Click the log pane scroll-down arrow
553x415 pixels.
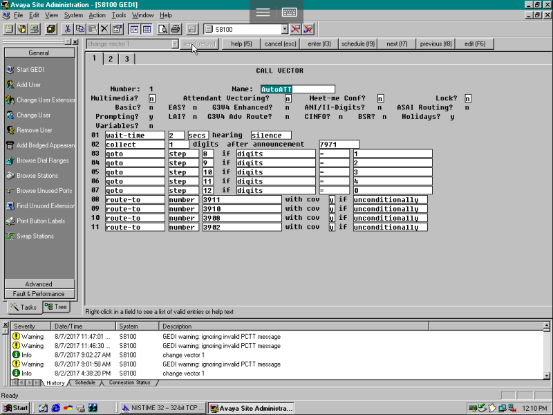[547, 376]
